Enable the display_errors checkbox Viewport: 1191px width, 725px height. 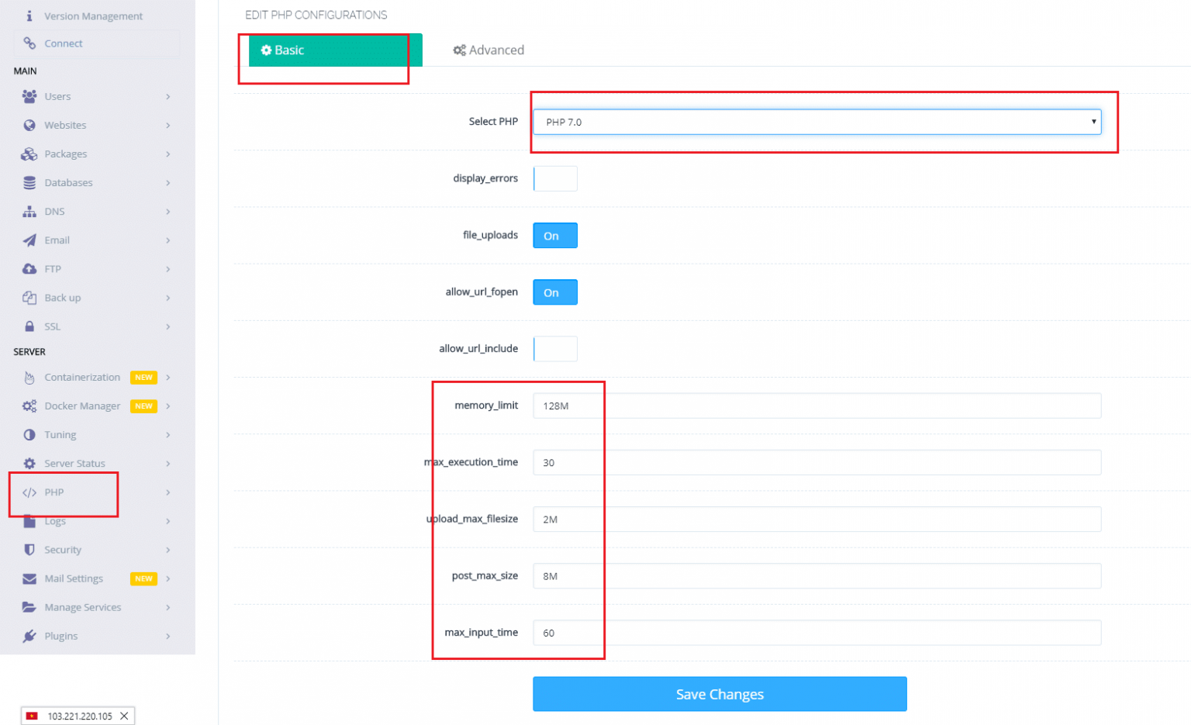click(x=554, y=178)
